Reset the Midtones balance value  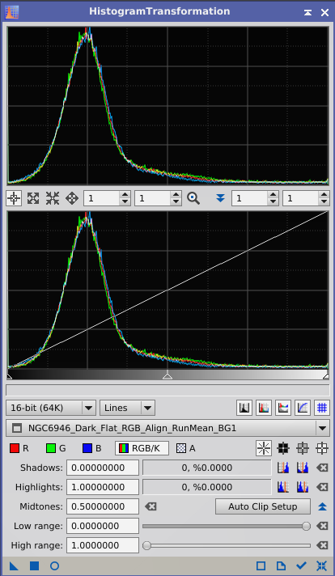coord(151,506)
